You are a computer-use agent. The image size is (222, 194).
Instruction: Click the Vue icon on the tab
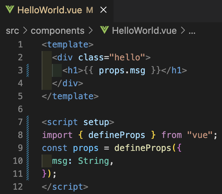coord(10,9)
